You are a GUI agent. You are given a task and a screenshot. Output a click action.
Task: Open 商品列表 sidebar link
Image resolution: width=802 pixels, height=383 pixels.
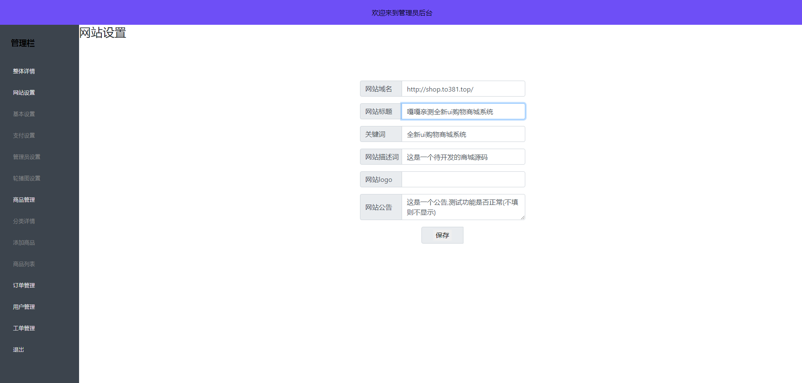coord(24,264)
